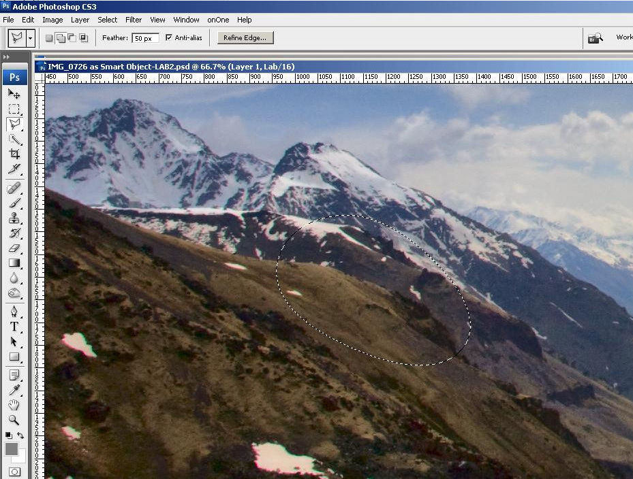Open the tool preset picker dropdown
This screenshot has height=479, width=633.
click(31, 38)
